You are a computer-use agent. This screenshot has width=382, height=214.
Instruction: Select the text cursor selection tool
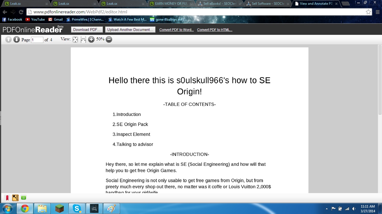[x=15, y=198]
